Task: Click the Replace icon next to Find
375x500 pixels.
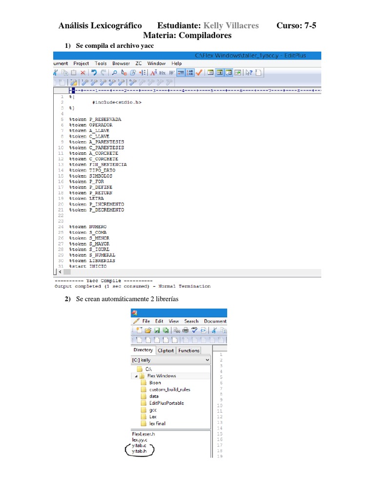Action: coord(124,73)
